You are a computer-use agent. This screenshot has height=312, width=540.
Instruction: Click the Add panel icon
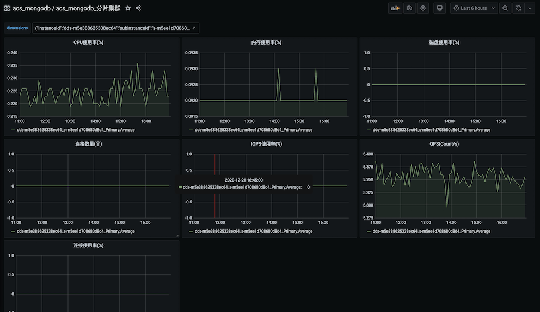pos(395,8)
